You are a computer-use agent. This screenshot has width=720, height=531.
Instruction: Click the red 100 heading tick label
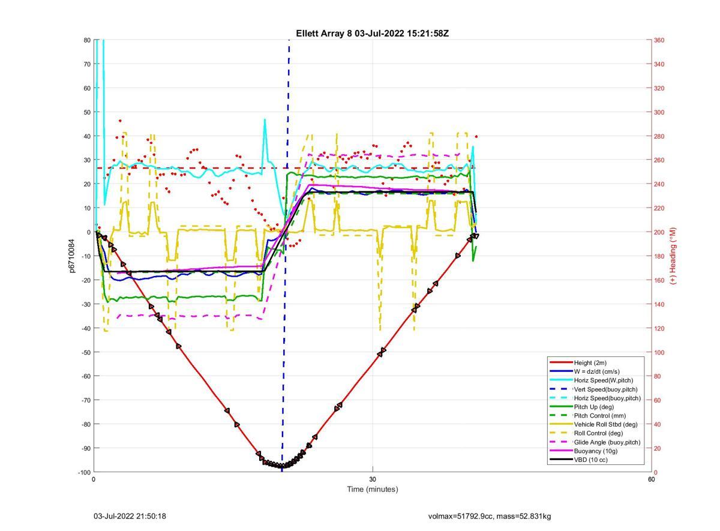(x=659, y=352)
